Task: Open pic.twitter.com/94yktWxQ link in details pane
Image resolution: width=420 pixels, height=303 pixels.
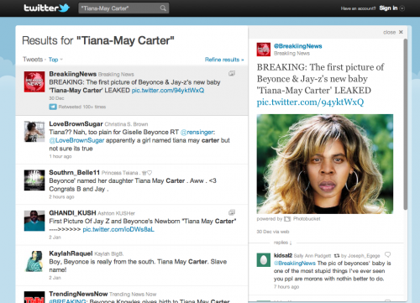Action: [x=310, y=102]
